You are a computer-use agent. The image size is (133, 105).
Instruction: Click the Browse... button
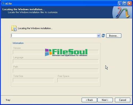[x=114, y=36]
